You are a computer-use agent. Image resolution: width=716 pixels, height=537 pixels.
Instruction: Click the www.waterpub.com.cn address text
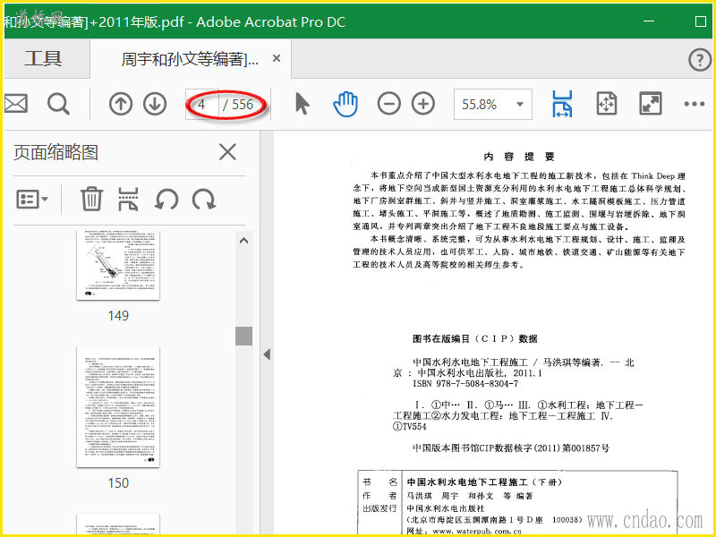477,532
